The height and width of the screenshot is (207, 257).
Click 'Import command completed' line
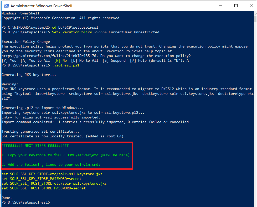[95, 122]
